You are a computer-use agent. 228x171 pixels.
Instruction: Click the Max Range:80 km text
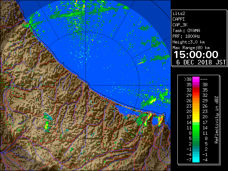(x=191, y=48)
